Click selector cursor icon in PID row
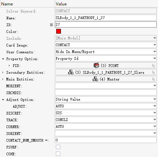 point(154,66)
